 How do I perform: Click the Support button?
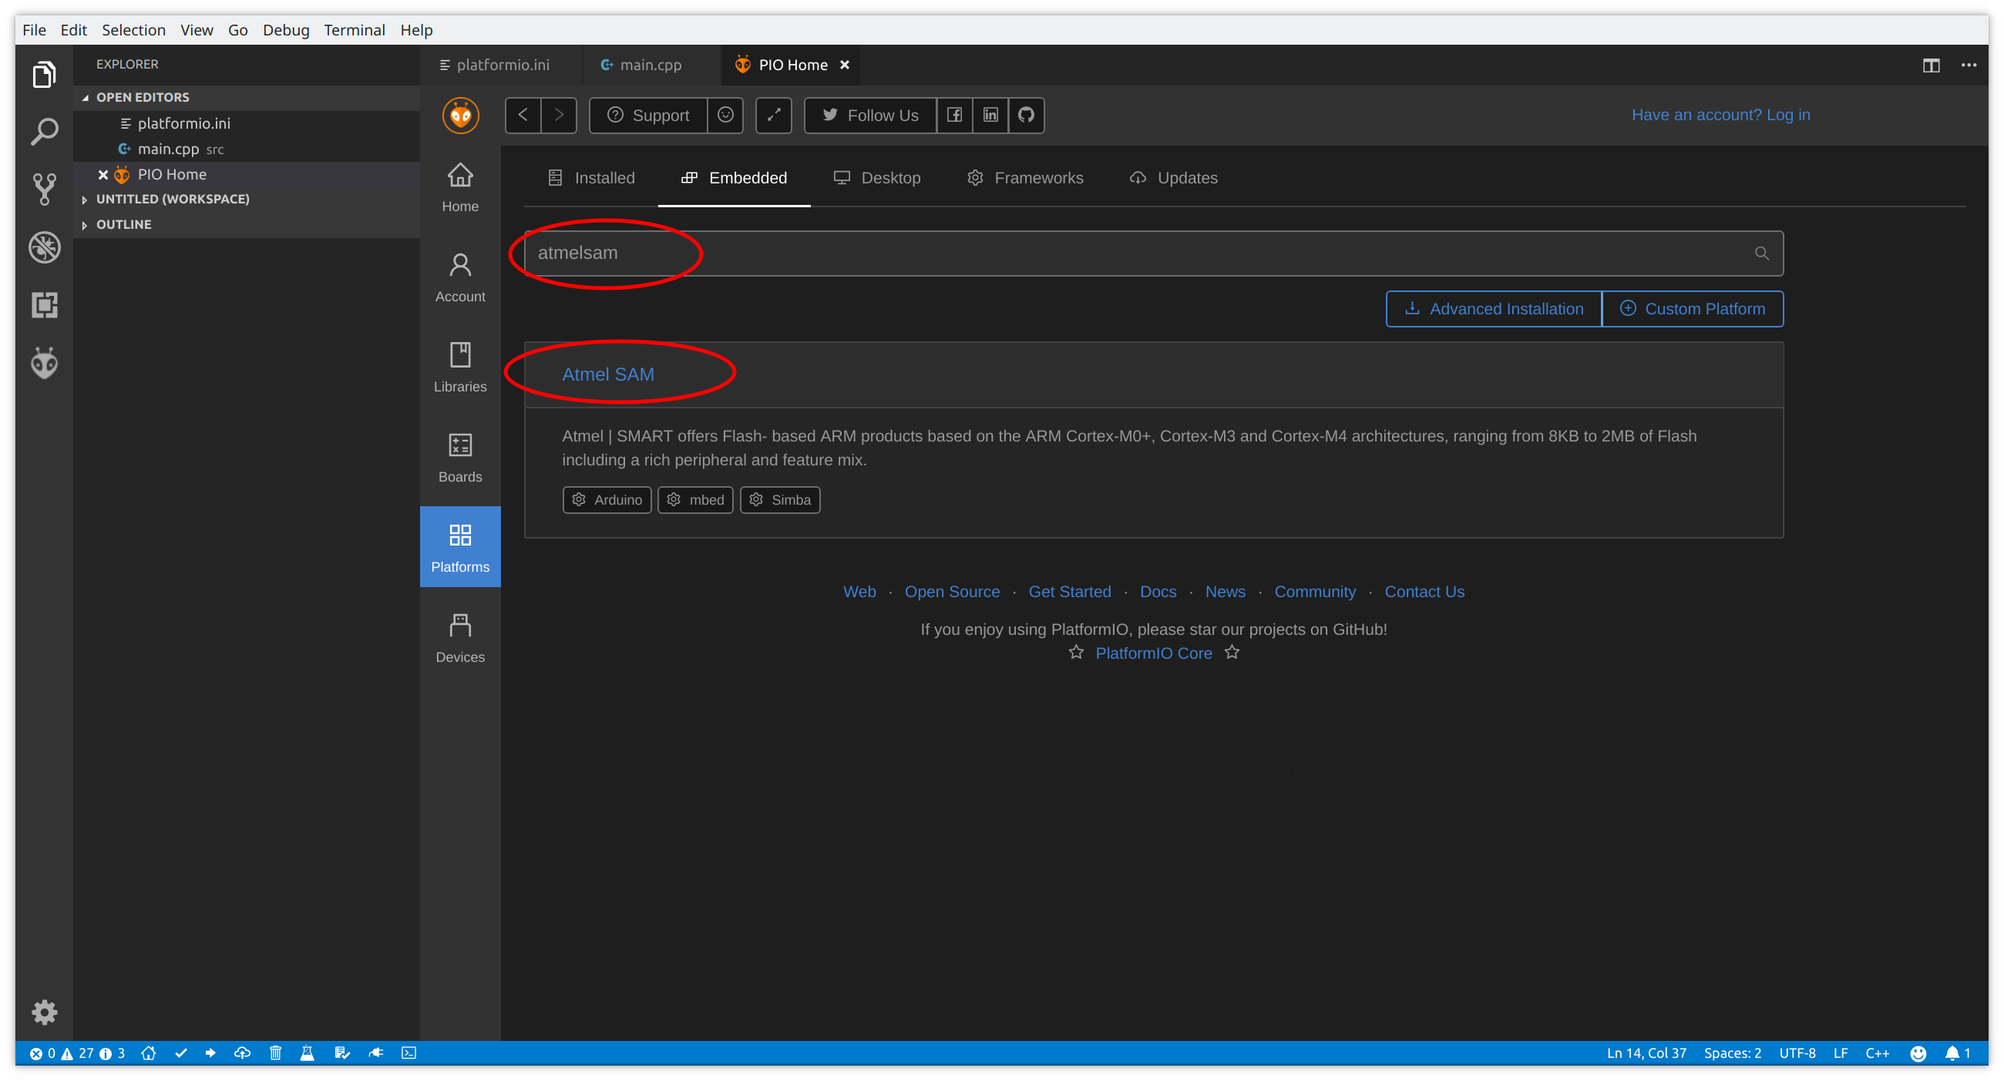pyautogui.click(x=648, y=115)
